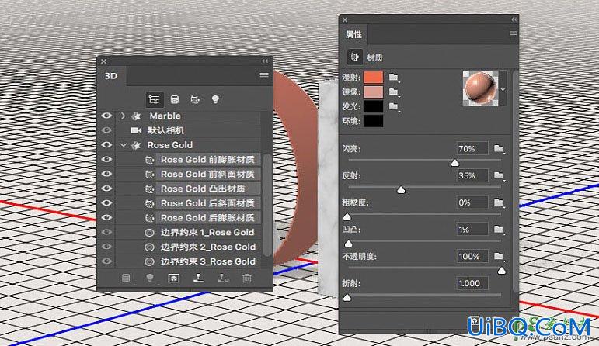Click icon beside Rose Gold 前膨胀材质
This screenshot has width=599, height=346.
tap(150, 160)
